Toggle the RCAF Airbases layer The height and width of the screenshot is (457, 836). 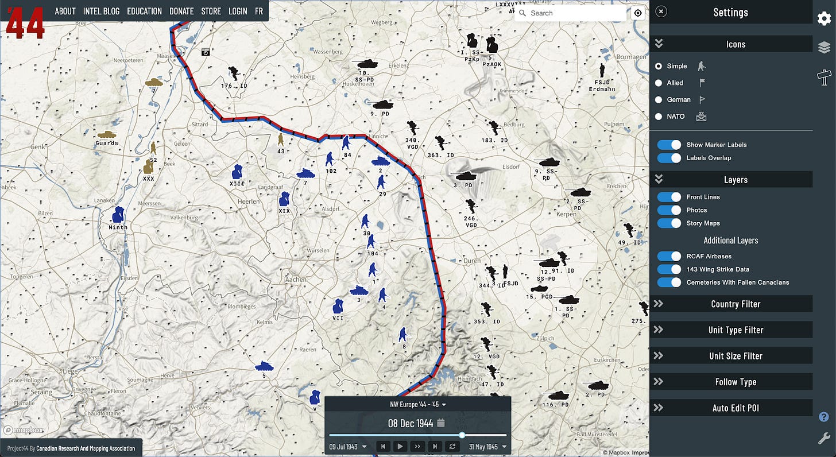click(x=669, y=256)
